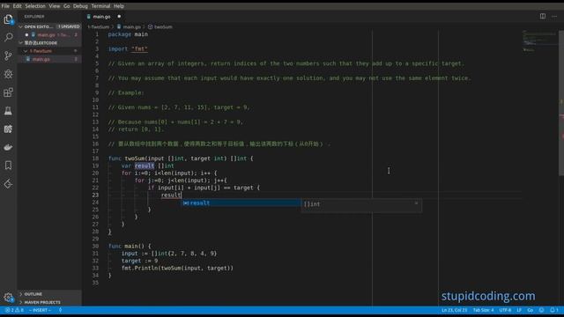The width and height of the screenshot is (564, 317).
Task: Close the []int suggestion details pane
Action: [416, 203]
